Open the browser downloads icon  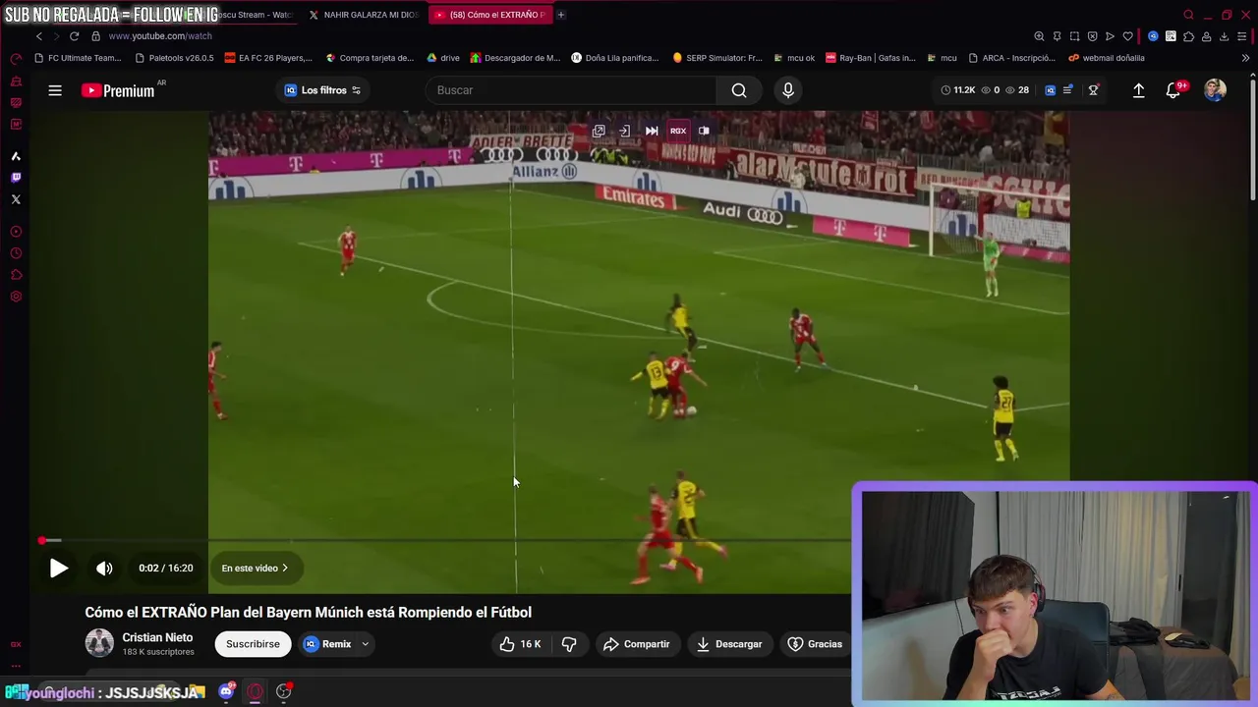click(x=1224, y=36)
